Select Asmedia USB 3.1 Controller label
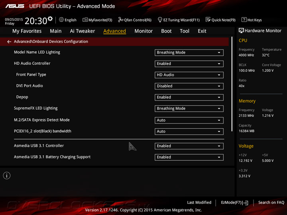The height and width of the screenshot is (215, 287). [39, 146]
